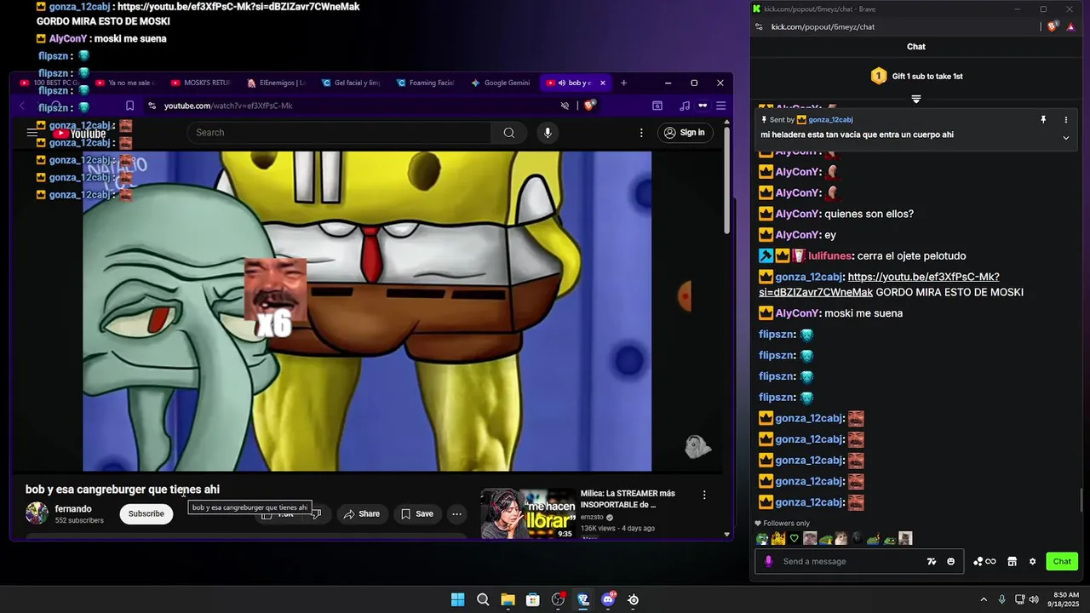Viewport: 1090px width, 613px height.
Task: Open the Milica STREAMER recommended video thumbnail
Action: pos(528,513)
